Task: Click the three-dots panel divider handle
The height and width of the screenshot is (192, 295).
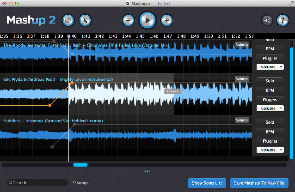Action: pyautogui.click(x=147, y=171)
